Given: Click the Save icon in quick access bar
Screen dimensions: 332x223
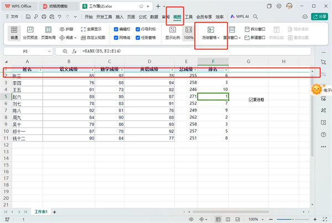Looking at the screenshot, I should click(x=28, y=17).
